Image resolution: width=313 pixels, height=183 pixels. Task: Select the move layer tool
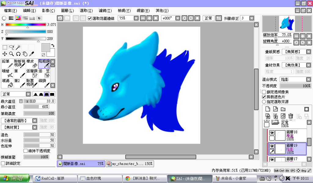5,54
